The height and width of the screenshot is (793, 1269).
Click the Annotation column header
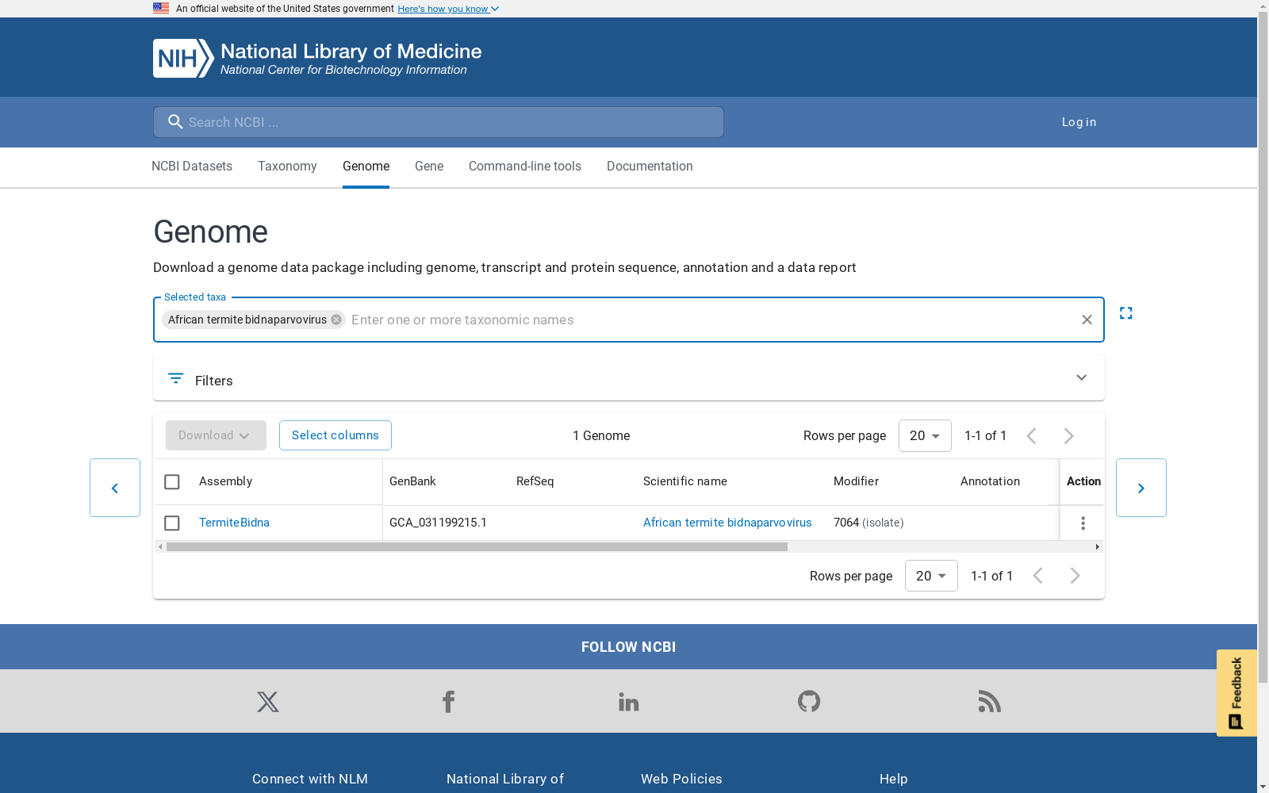[x=990, y=481]
